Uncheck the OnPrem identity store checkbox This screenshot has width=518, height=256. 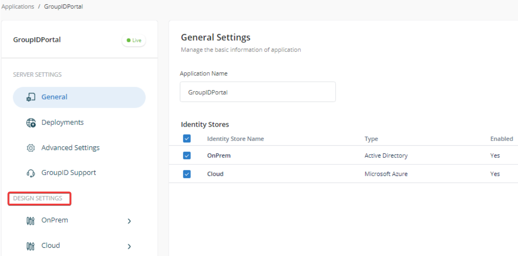point(187,156)
